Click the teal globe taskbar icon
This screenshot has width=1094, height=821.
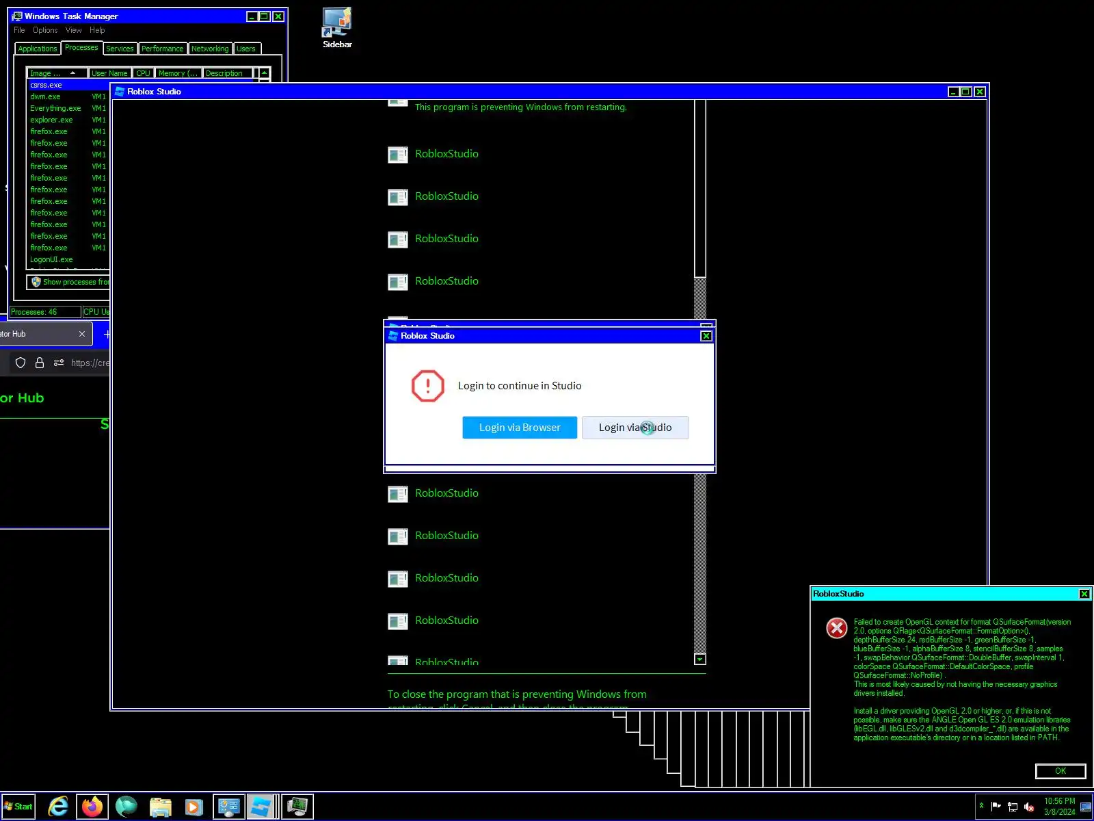click(126, 807)
